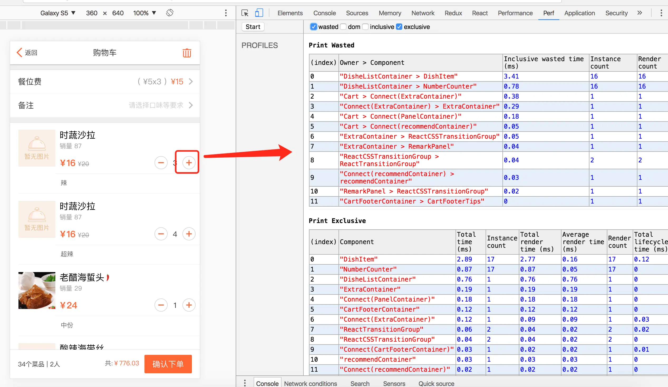The image size is (668, 387).
Task: Switch to the Network tab
Action: click(x=423, y=13)
